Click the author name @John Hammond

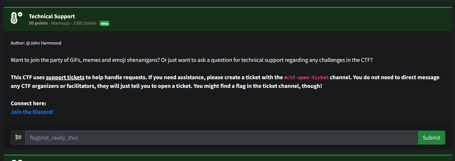click(43, 43)
